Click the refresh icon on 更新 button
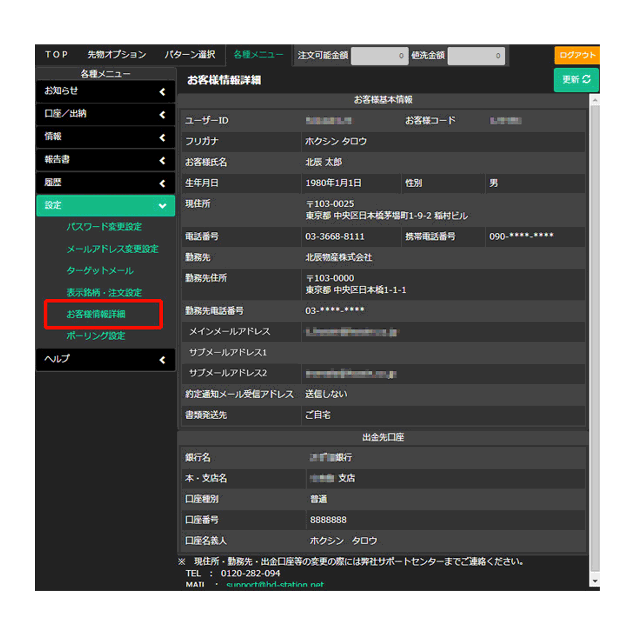635x635 pixels. pos(586,79)
